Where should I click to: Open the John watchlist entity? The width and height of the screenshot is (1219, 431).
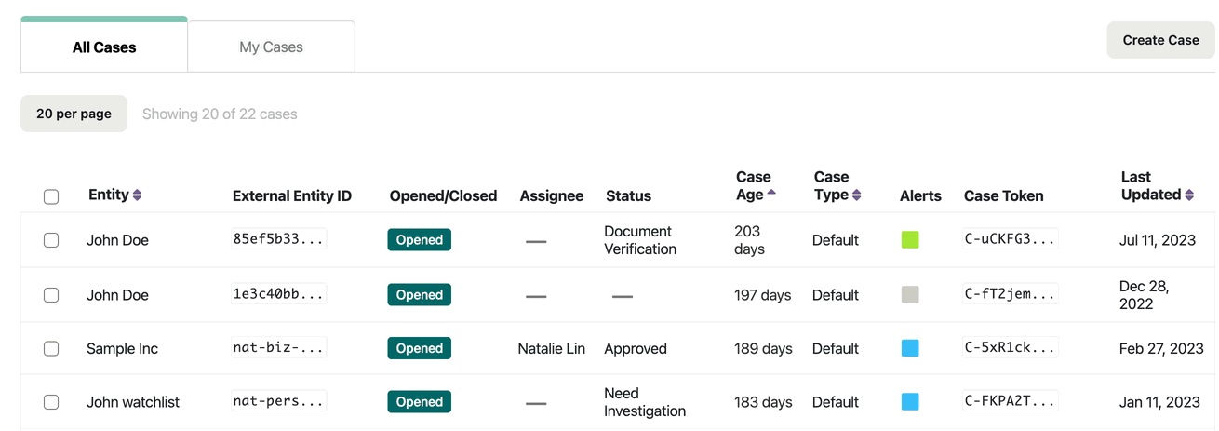(133, 402)
